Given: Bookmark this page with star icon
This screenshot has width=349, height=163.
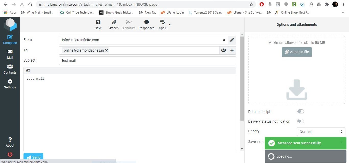Looking at the screenshot, I should [251, 4].
